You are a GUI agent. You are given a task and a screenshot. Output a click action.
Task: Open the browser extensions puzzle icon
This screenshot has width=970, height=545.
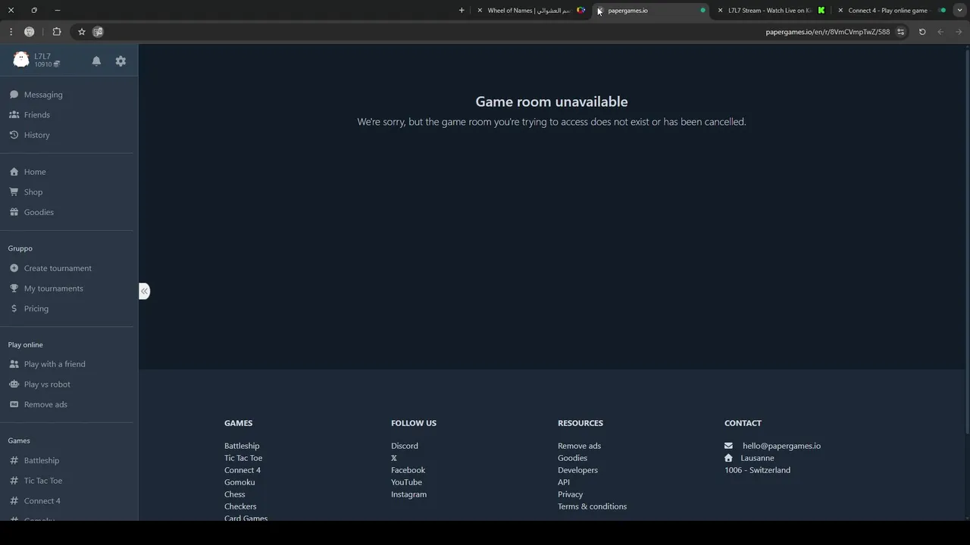pyautogui.click(x=57, y=32)
